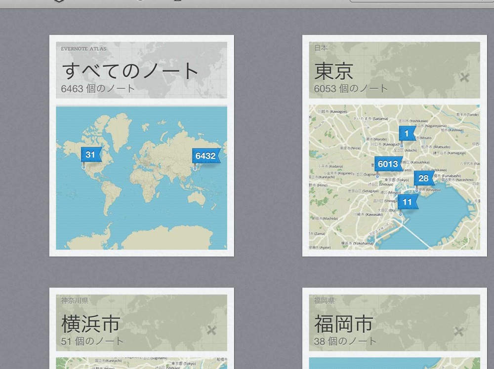Viewport: 494px width, 369px height.
Task: Open the 横浜市 card header
Action: 141,323
